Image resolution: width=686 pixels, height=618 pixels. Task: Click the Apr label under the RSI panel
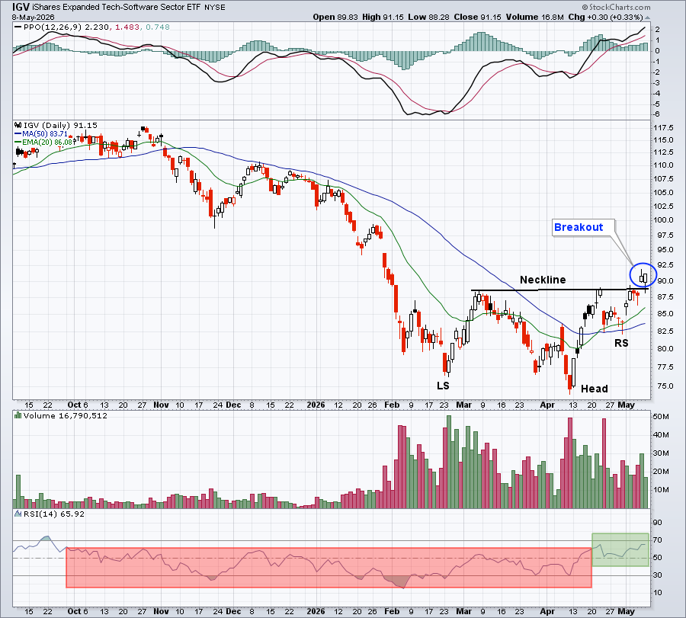click(x=547, y=611)
